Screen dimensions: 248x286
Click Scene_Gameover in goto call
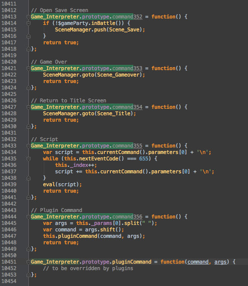pos(118,75)
